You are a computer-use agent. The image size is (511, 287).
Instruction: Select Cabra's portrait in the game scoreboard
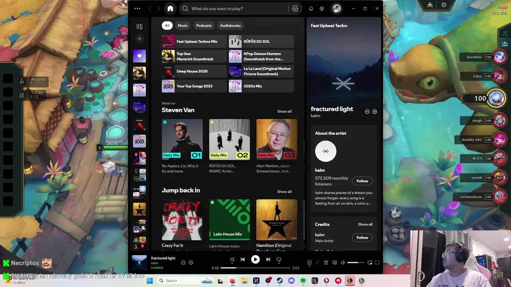coord(499,76)
